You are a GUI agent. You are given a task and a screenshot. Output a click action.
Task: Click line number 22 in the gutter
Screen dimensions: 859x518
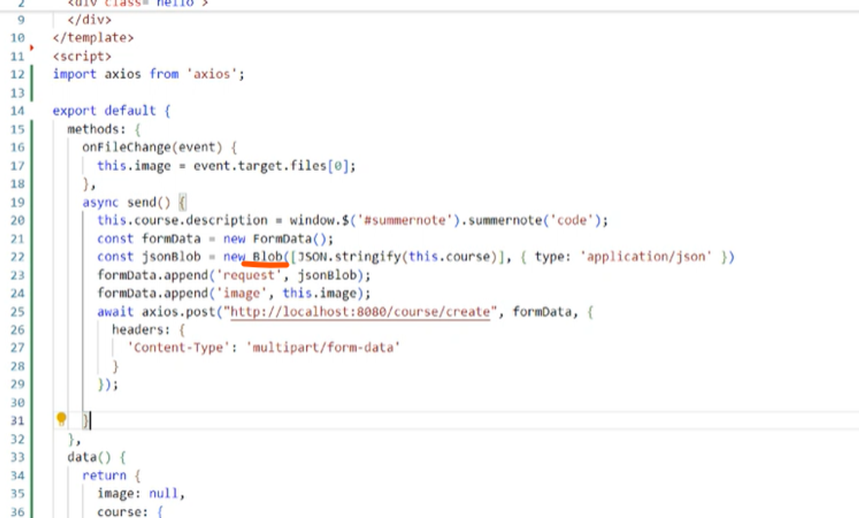click(x=18, y=257)
